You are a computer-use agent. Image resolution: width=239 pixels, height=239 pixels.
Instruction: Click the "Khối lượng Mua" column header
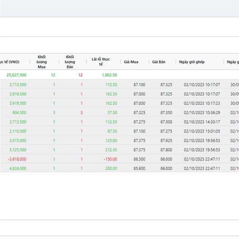[x=42, y=62]
